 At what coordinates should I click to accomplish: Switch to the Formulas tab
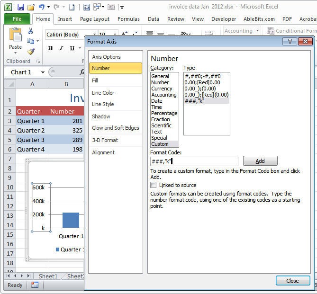[128, 19]
